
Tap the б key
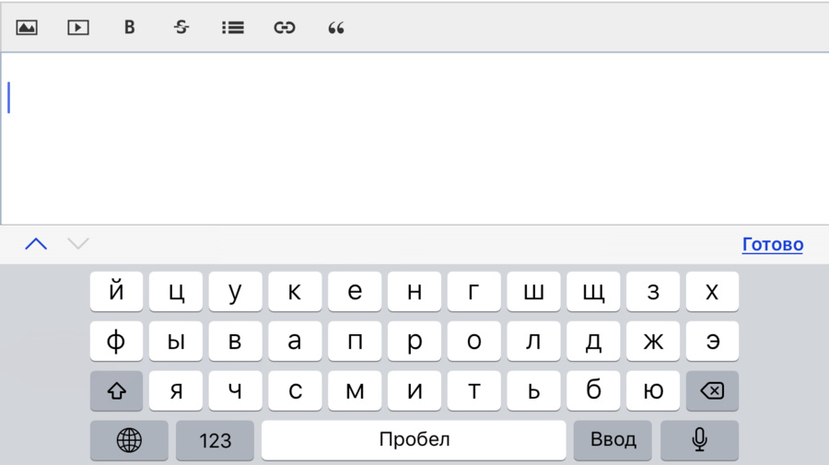click(x=593, y=390)
